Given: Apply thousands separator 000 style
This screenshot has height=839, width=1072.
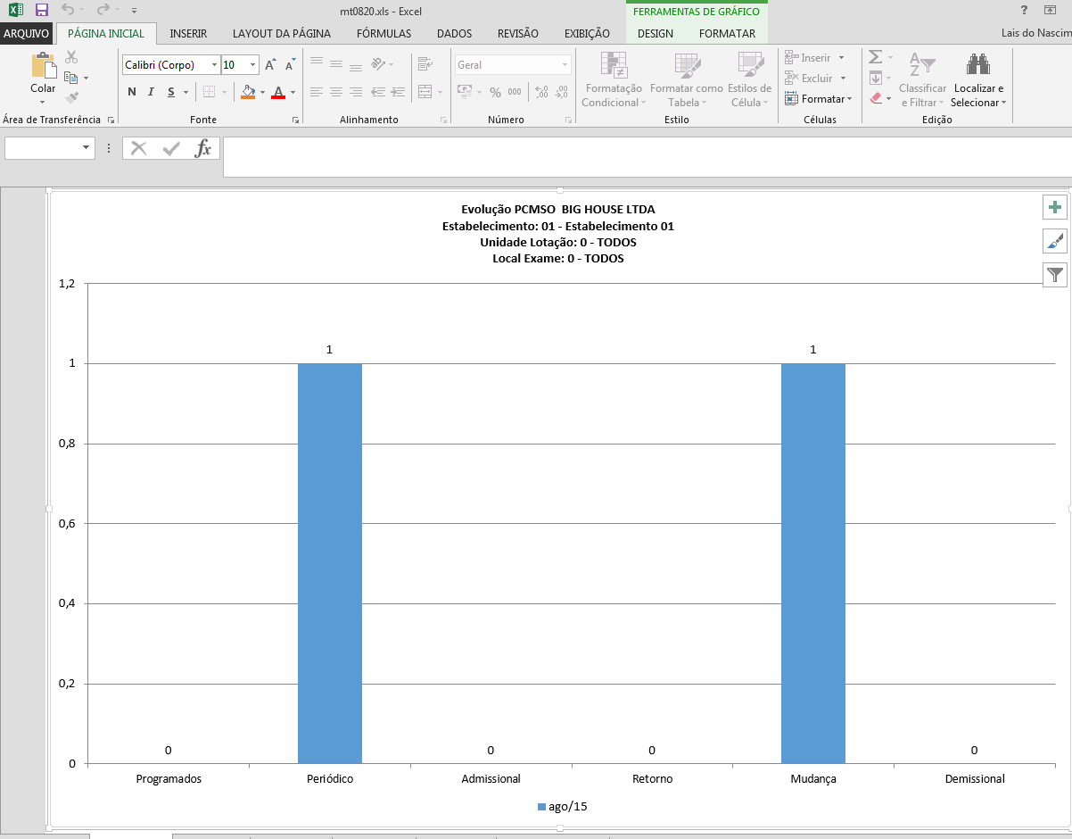Looking at the screenshot, I should (515, 92).
